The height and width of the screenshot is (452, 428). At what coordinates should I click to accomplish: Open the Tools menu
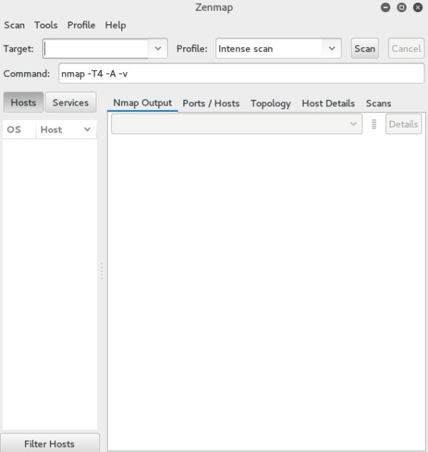coord(46,25)
